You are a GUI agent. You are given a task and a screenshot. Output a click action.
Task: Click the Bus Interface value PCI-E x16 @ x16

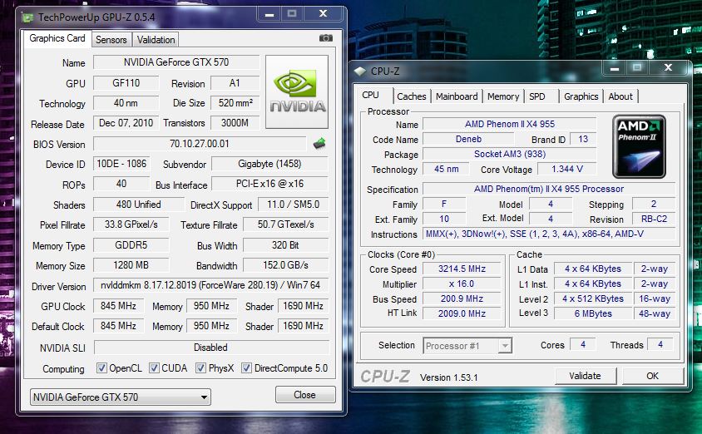pos(269,184)
